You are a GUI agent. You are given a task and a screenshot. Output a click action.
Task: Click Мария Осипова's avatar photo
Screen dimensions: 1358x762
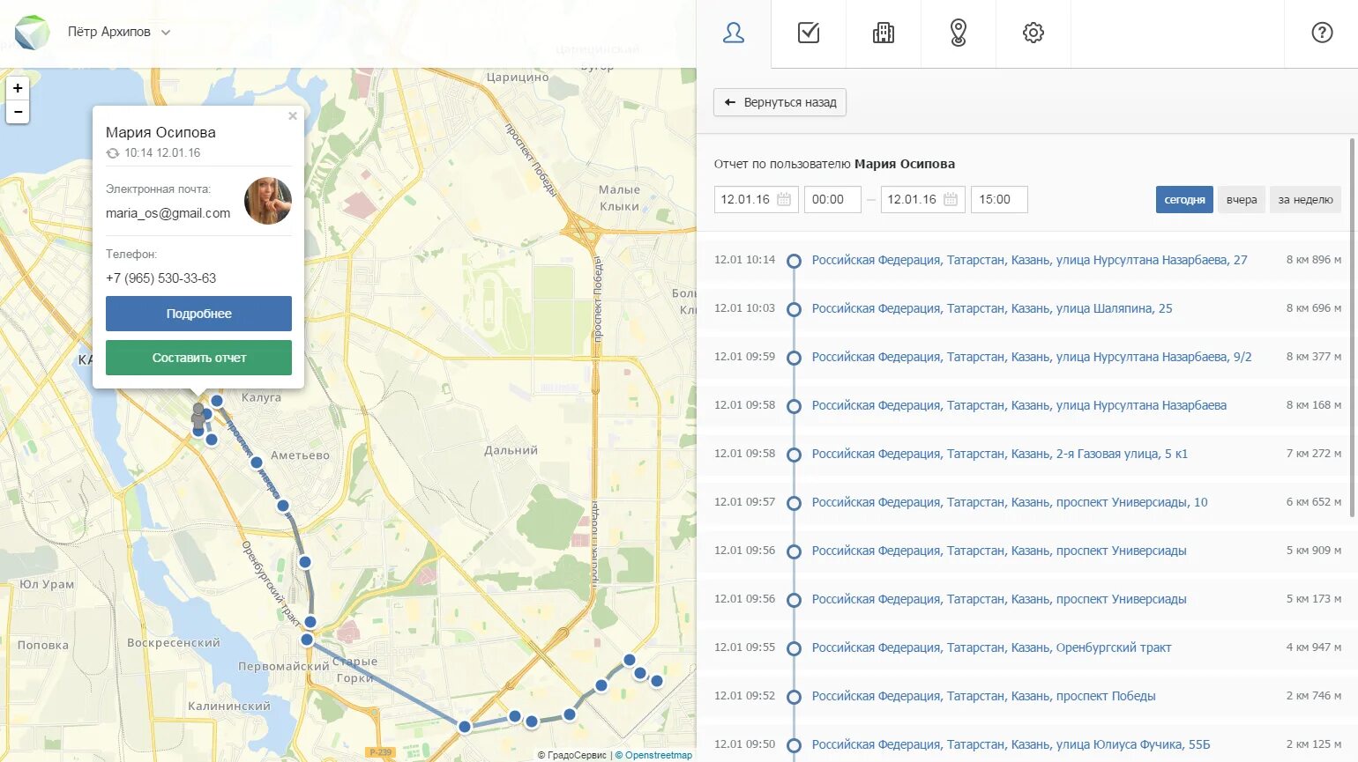(x=268, y=201)
